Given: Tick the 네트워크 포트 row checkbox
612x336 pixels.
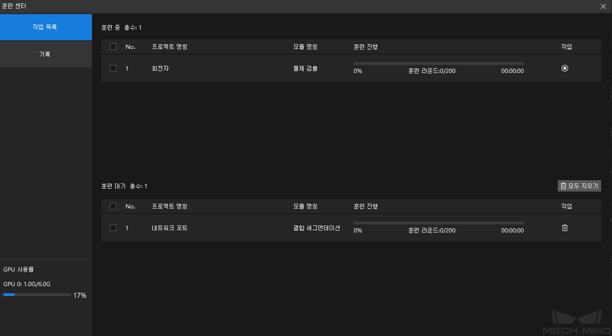Looking at the screenshot, I should pos(113,228).
